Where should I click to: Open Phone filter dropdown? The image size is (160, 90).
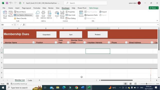click(126, 42)
